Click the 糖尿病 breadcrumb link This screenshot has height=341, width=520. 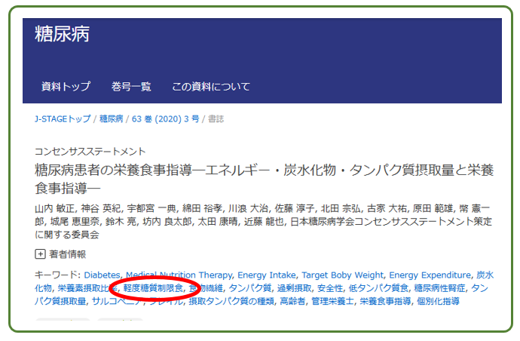(x=111, y=119)
